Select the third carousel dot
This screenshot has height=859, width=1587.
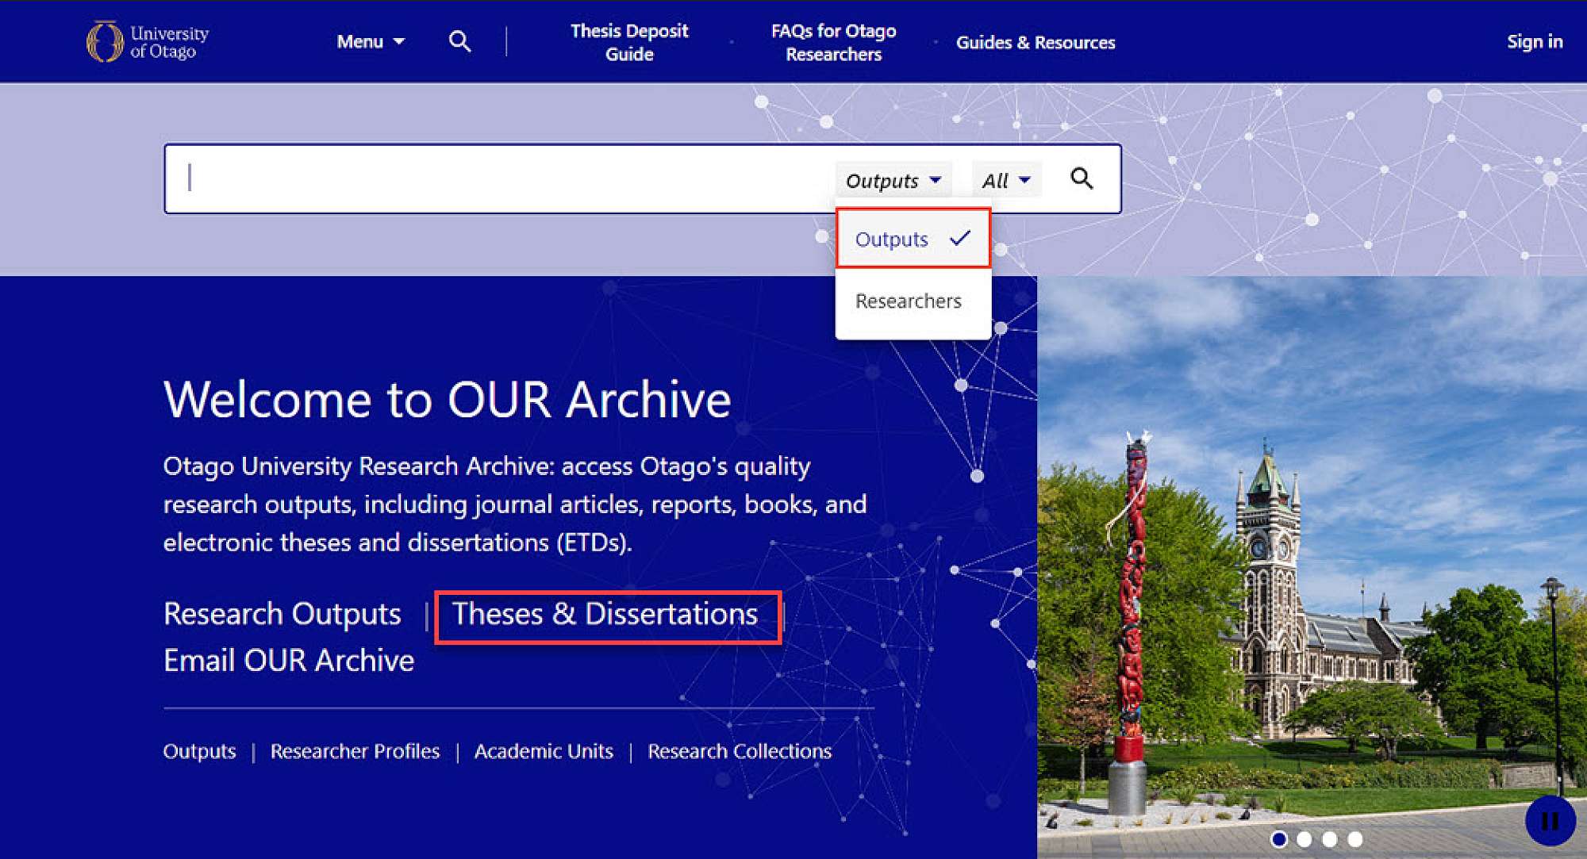(1330, 839)
